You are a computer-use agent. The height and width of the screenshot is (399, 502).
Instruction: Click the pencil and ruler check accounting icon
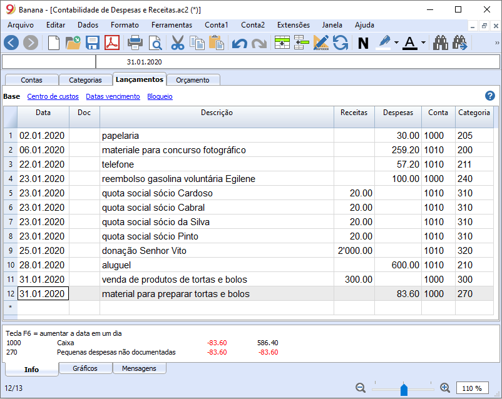(x=321, y=43)
